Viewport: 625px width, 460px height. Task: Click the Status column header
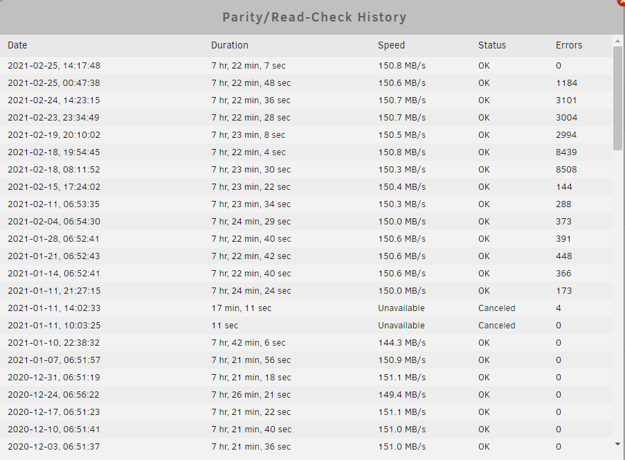492,45
